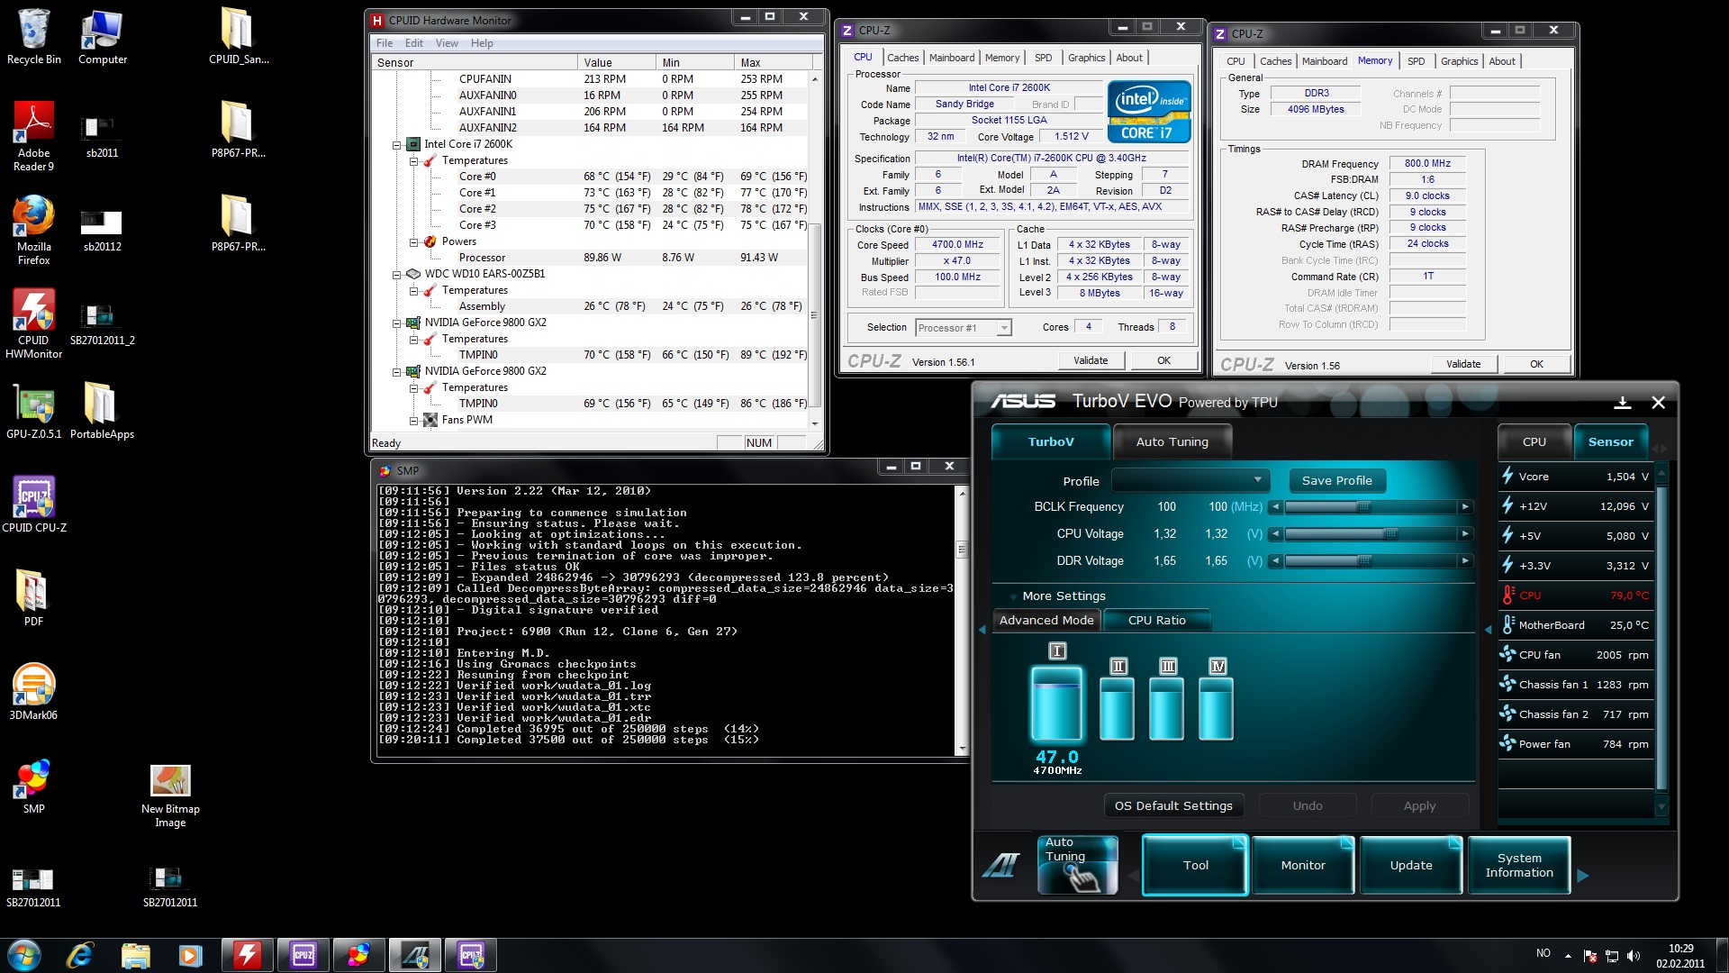Viewport: 1729px width, 973px height.
Task: Open SB27012011_2 image file icon
Action: coord(102,323)
